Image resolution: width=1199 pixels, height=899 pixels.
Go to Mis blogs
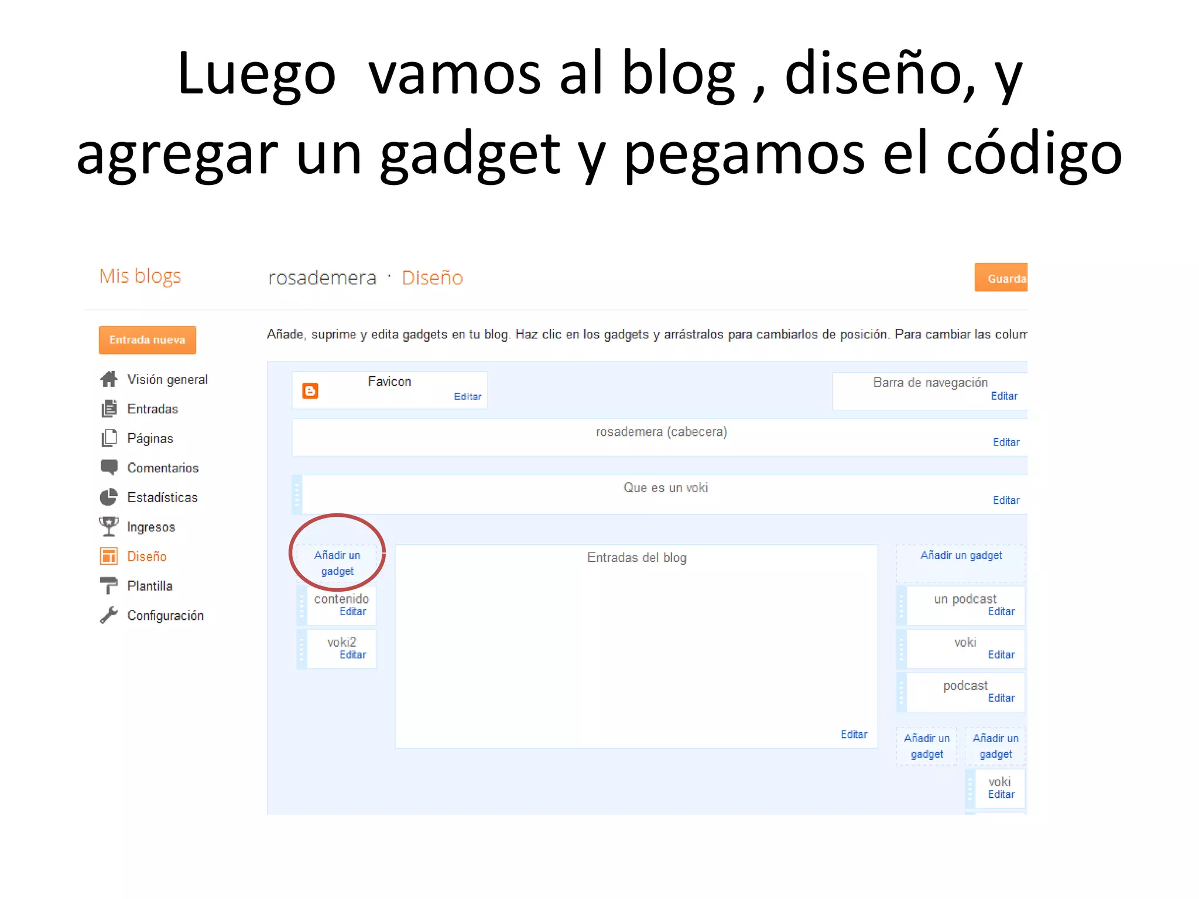(140, 276)
